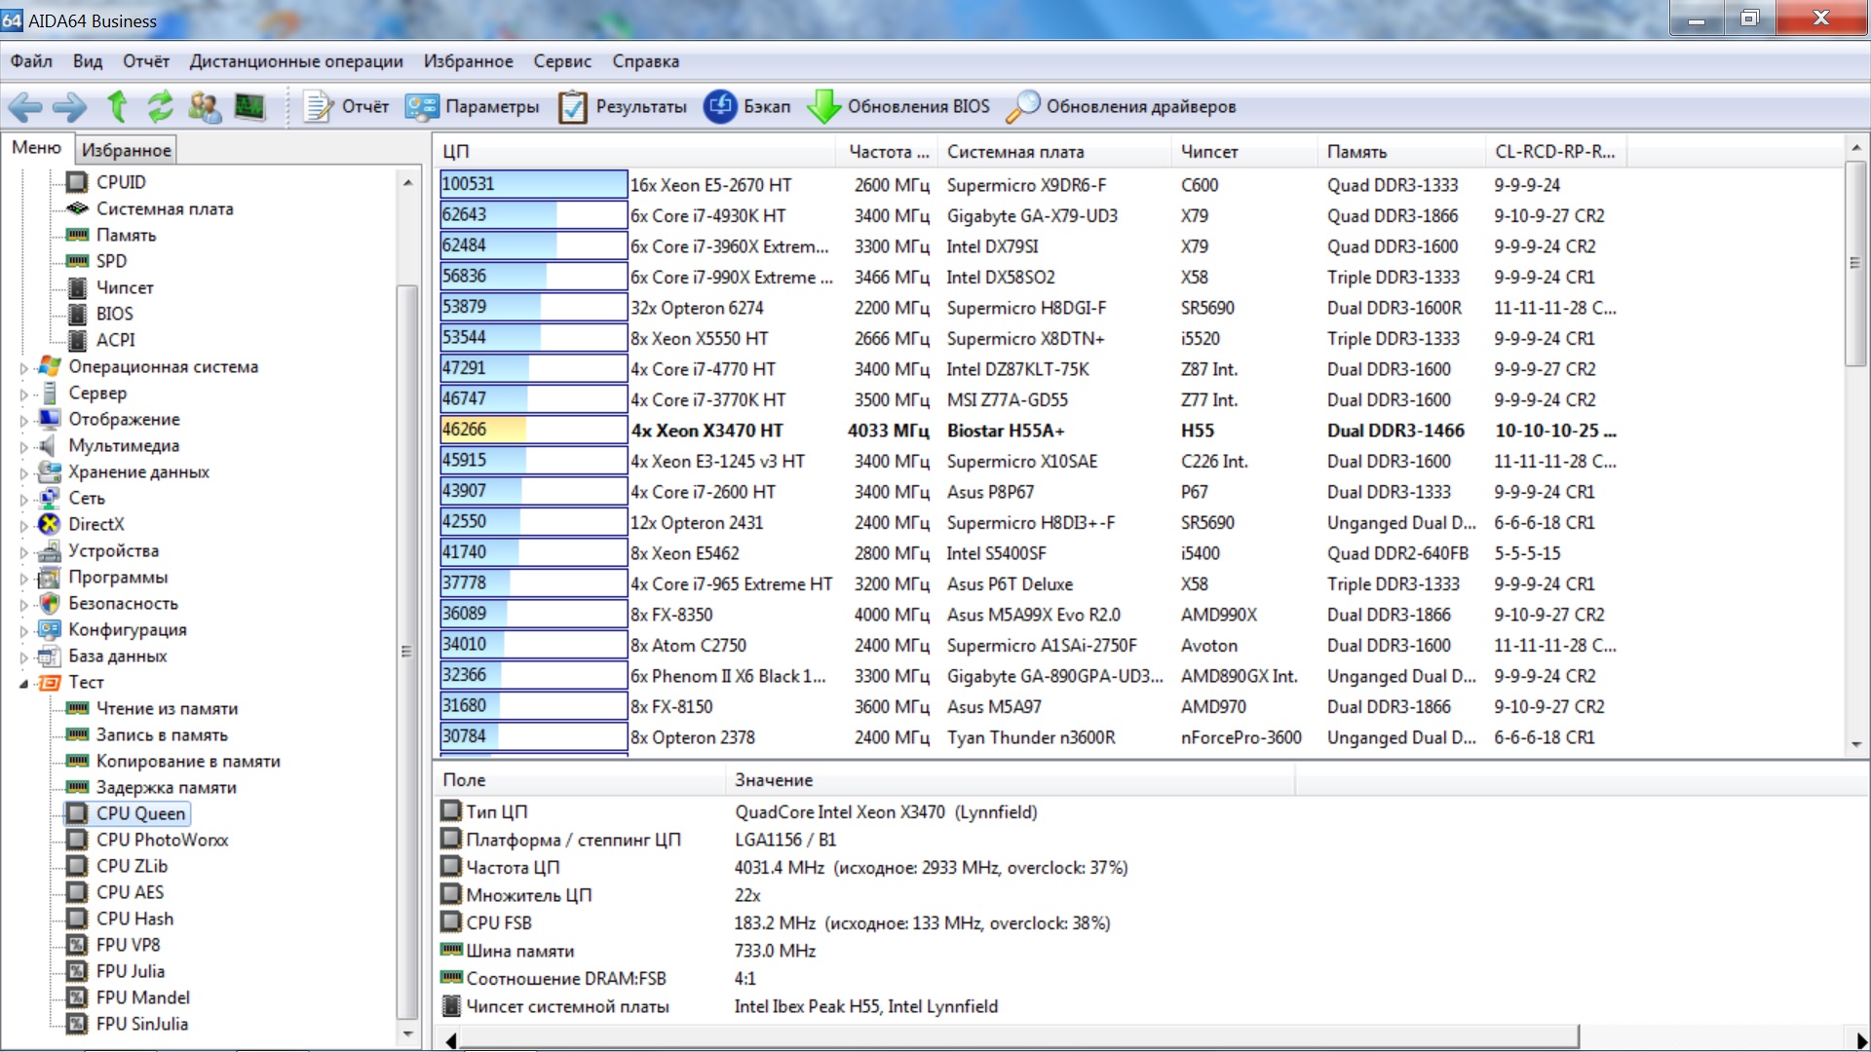This screenshot has width=1871, height=1052.
Task: Open the remote users icon in toolbar
Action: tap(205, 106)
